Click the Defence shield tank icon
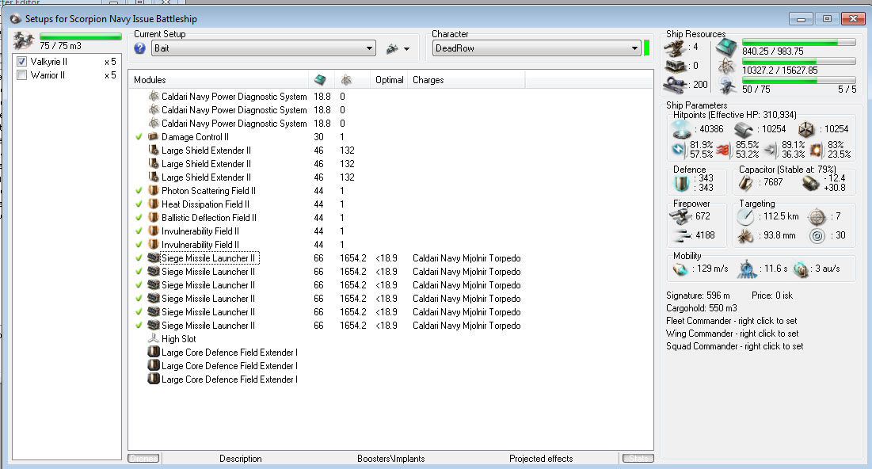The width and height of the screenshot is (872, 469). click(x=681, y=183)
